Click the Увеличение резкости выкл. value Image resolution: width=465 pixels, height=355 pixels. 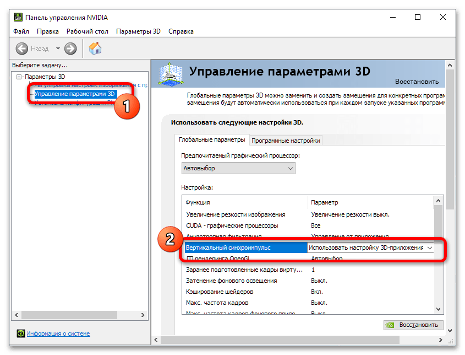pos(350,214)
